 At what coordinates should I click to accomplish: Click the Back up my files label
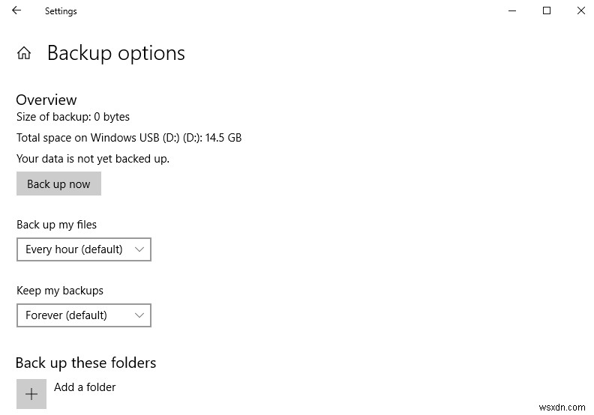pos(56,225)
